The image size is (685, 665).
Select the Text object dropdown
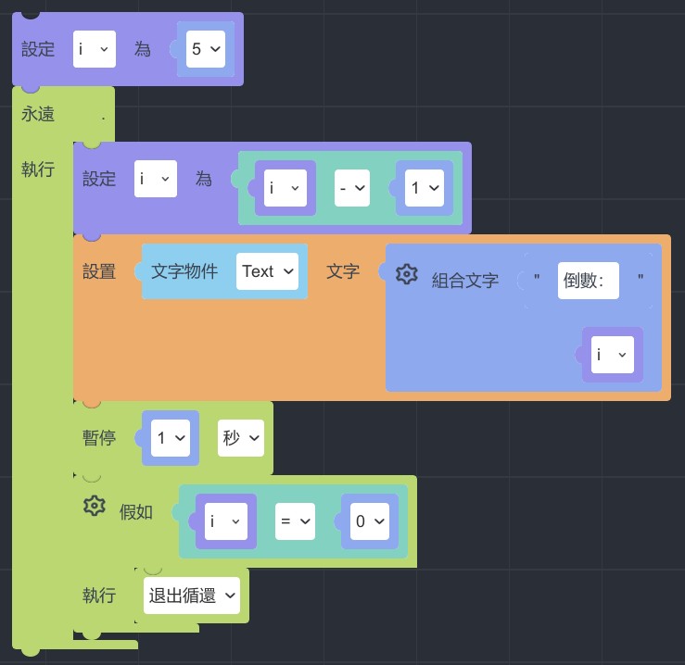(267, 271)
